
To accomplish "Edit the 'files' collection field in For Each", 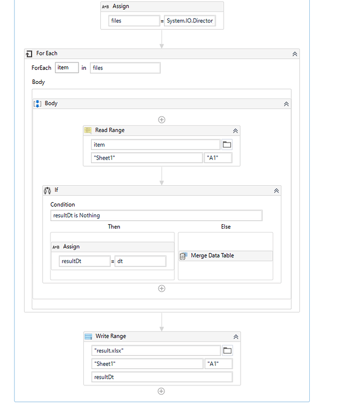I will coord(125,68).
